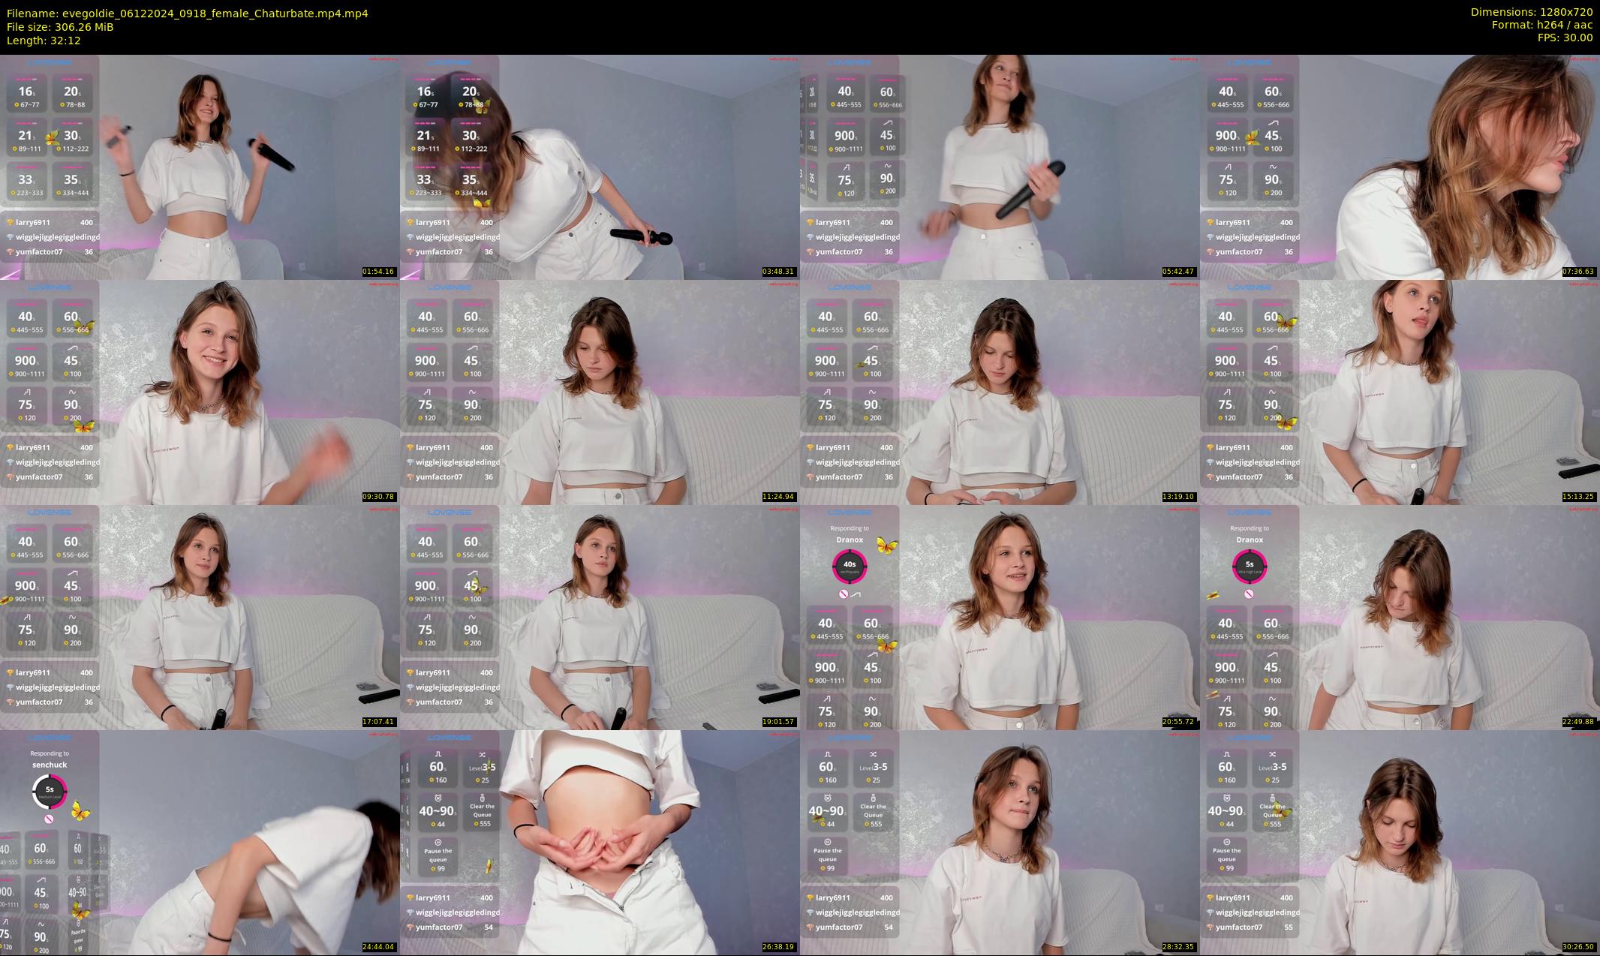
Task: Click the 5s timer ring under senchuck
Action: point(50,791)
